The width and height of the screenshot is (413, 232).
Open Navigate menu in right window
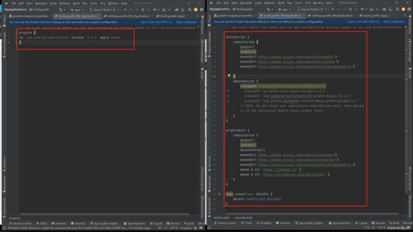pos(246,3)
